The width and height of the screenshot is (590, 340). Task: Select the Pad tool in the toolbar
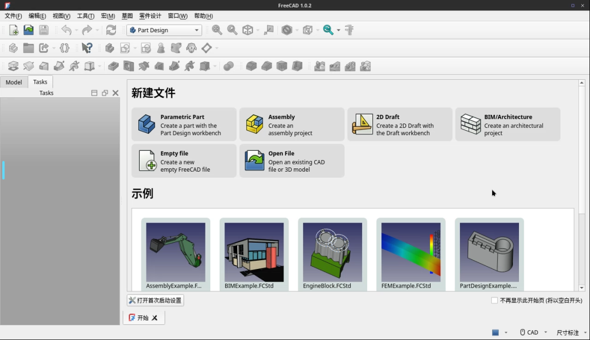[13, 66]
